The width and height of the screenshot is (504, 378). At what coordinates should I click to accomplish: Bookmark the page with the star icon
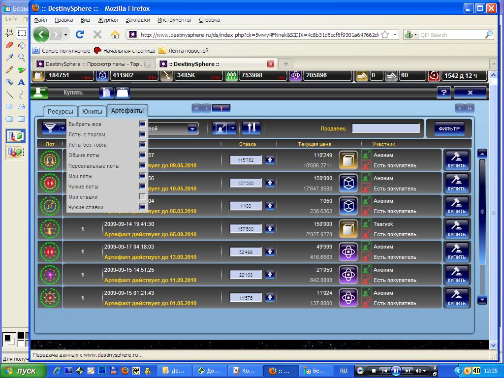[x=385, y=35]
